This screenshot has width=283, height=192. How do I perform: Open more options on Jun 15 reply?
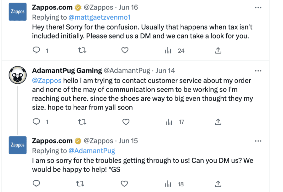(x=258, y=141)
